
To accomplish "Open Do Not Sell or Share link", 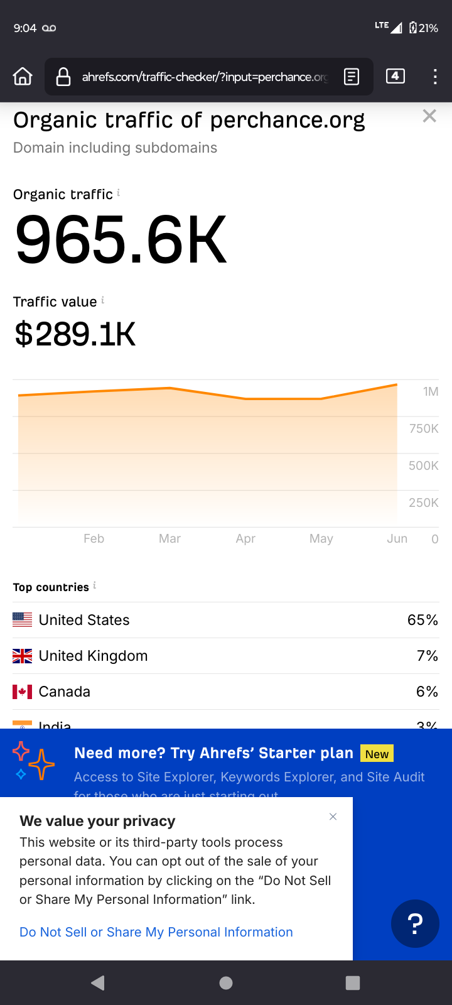I will [156, 932].
